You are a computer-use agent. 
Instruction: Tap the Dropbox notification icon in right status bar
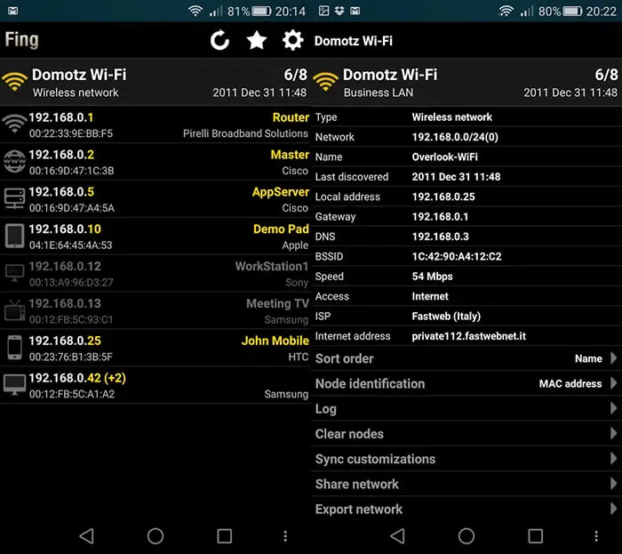(x=339, y=11)
